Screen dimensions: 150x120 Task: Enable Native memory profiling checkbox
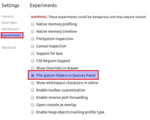point(33,24)
